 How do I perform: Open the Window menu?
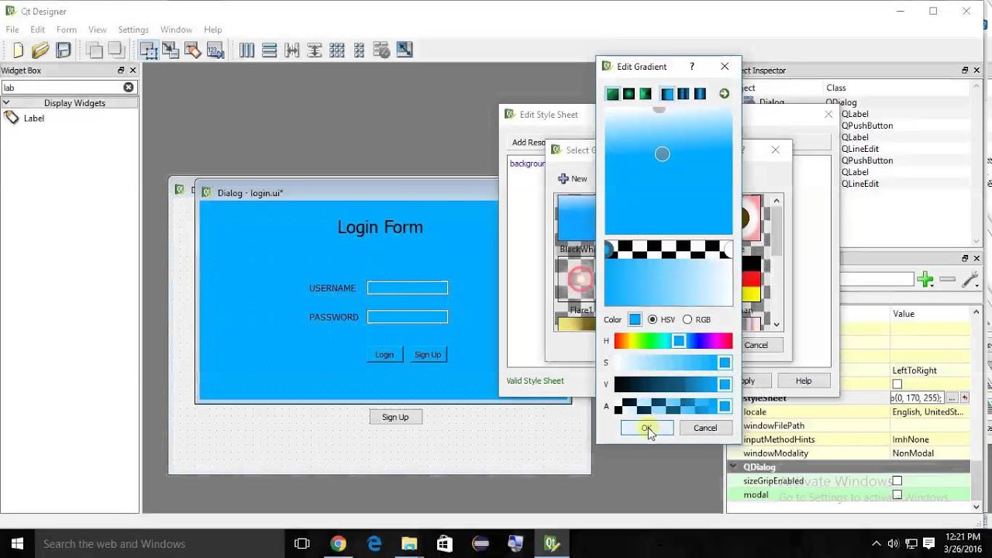tap(176, 29)
